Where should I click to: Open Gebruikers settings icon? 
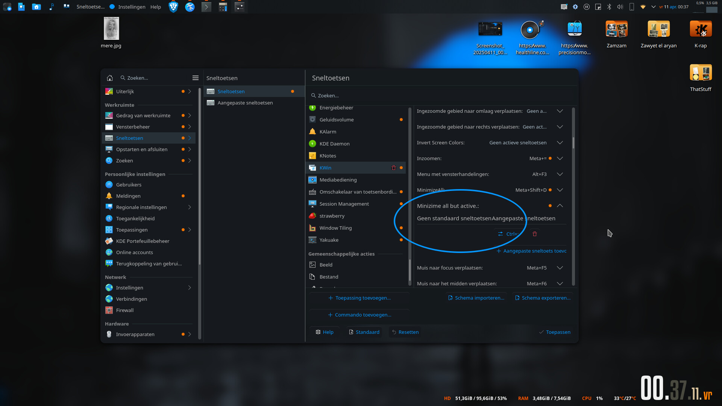click(x=109, y=185)
